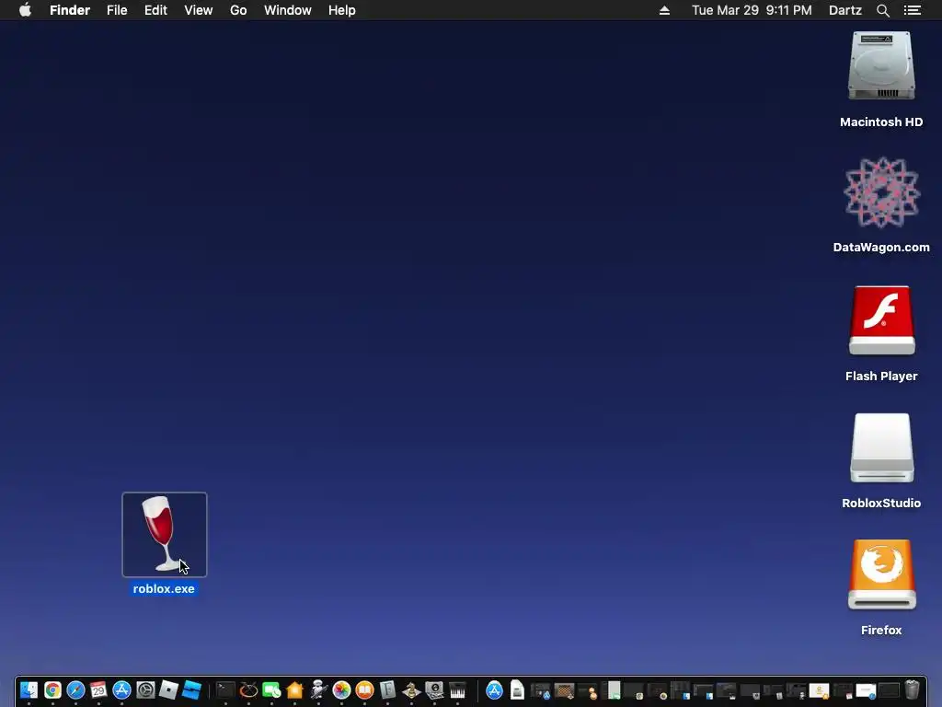Click the date and time in menu bar

point(752,10)
